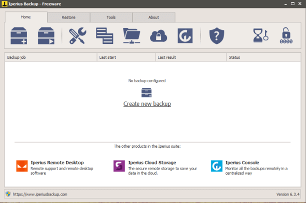Open the Iperius Cloud Storage product link

point(152,163)
